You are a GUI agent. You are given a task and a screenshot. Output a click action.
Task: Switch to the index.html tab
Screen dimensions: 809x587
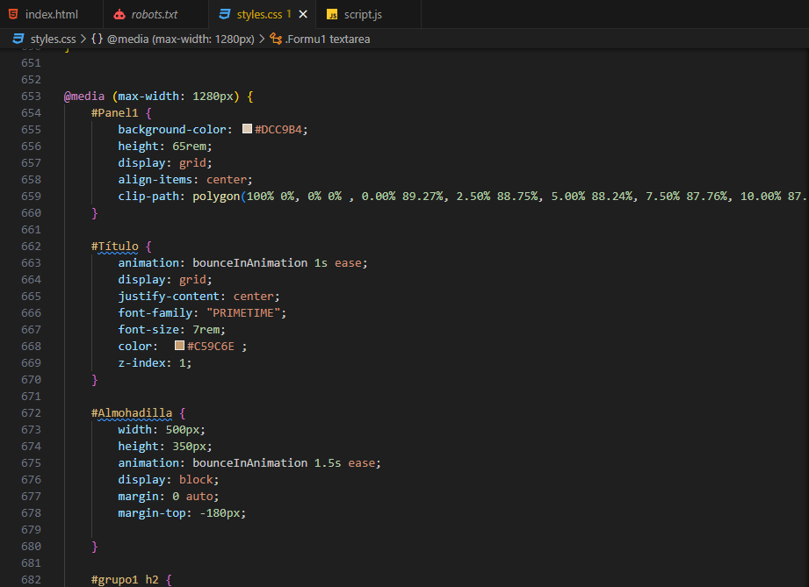51,14
